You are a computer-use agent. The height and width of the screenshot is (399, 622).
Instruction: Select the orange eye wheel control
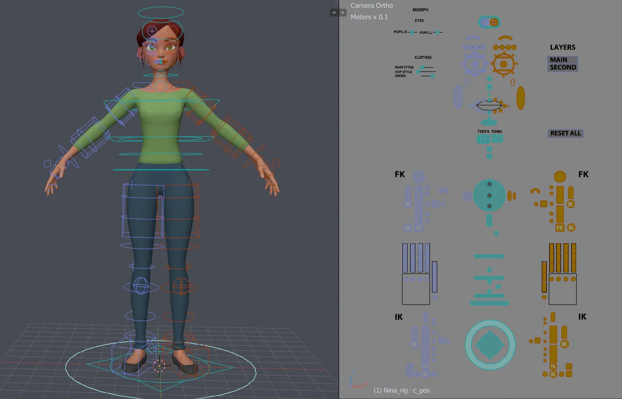tap(503, 65)
